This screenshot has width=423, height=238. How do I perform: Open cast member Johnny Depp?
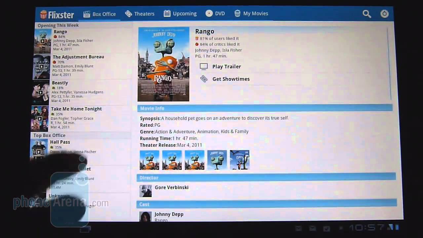tap(169, 214)
